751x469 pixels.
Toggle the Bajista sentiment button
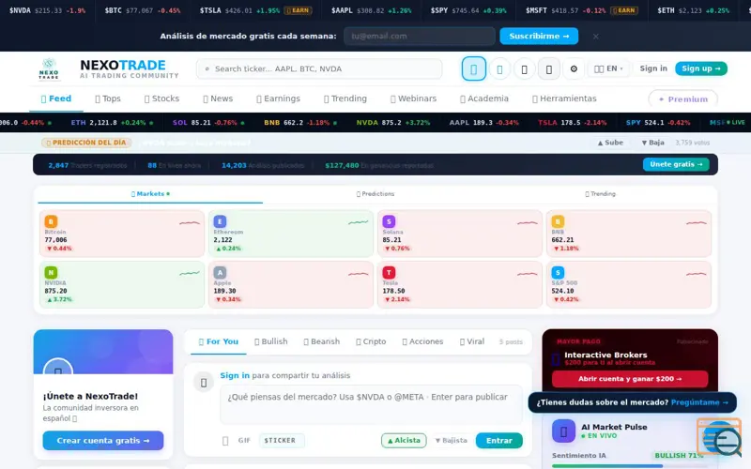click(451, 440)
